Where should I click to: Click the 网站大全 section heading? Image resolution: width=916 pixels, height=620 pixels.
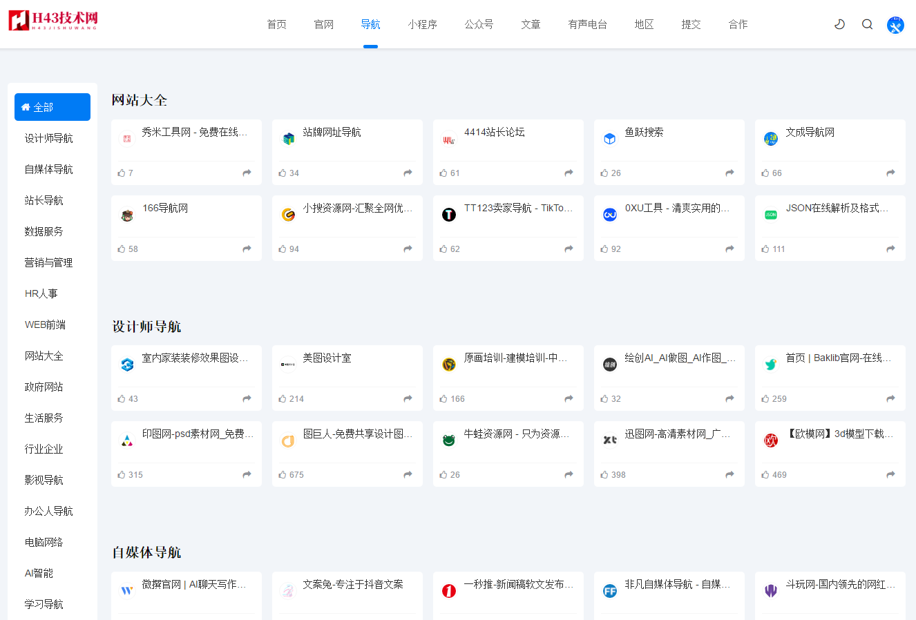pos(140,100)
